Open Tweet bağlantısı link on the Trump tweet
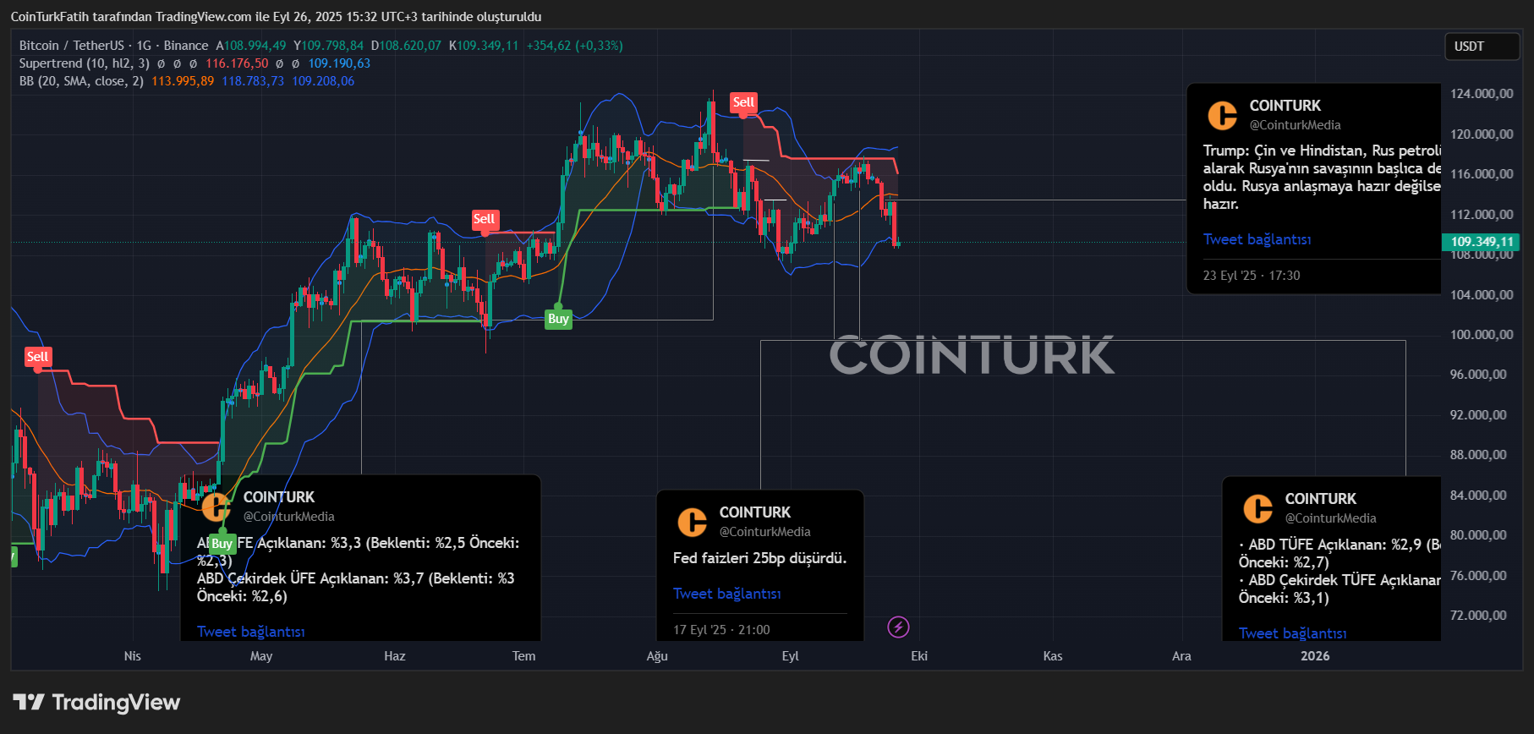The width and height of the screenshot is (1534, 734). point(1257,239)
